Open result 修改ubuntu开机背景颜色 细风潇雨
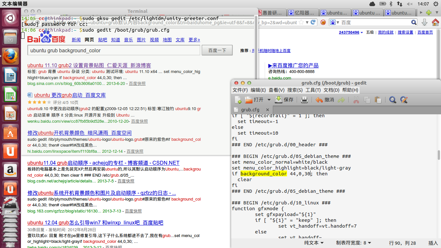The height and width of the screenshot is (248, 441). (x=79, y=133)
